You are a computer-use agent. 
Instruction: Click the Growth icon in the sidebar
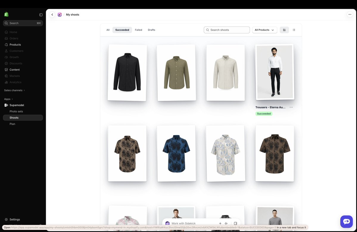6,57
